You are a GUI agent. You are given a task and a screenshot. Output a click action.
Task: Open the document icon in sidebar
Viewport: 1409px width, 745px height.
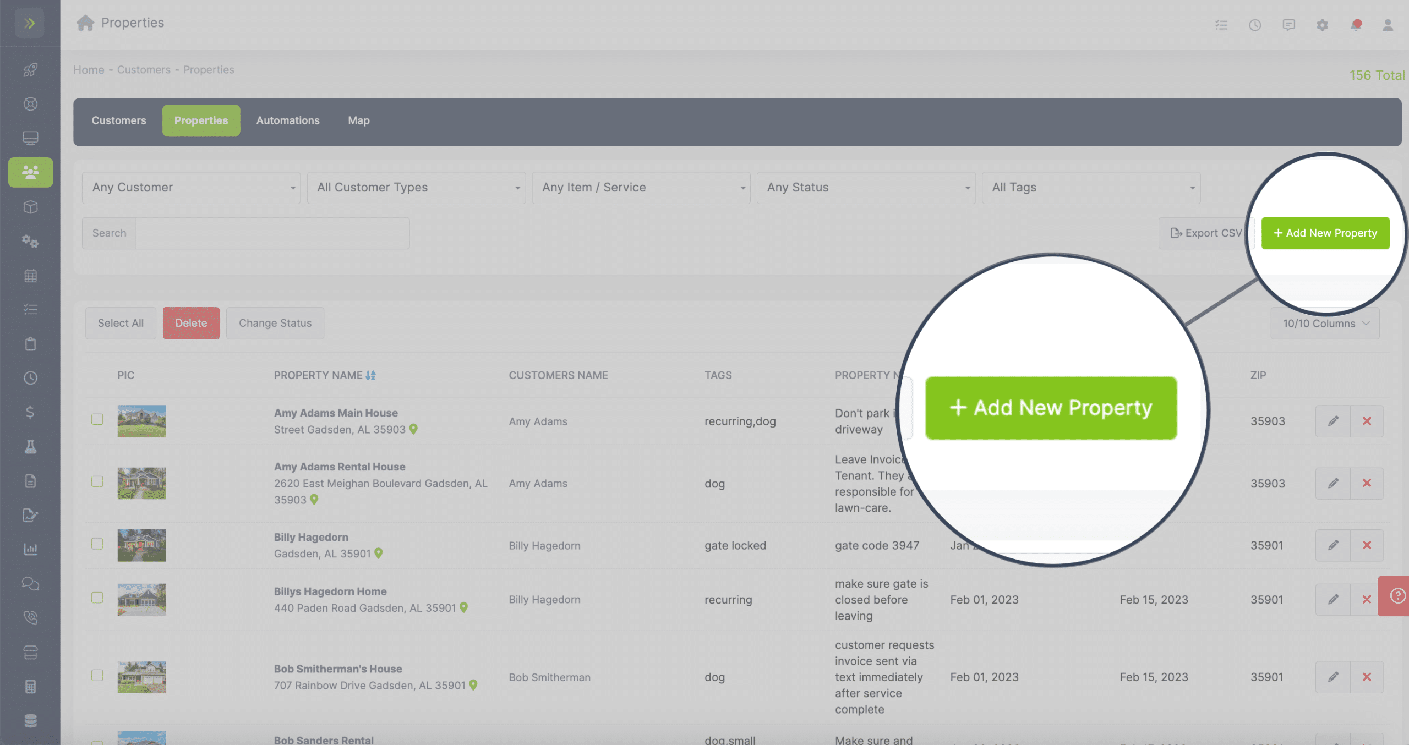tap(30, 481)
